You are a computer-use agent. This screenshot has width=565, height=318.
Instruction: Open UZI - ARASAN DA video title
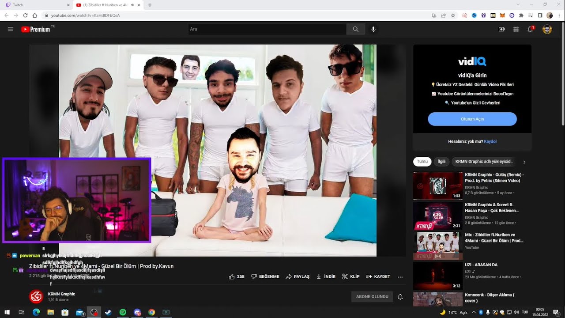[481, 265]
